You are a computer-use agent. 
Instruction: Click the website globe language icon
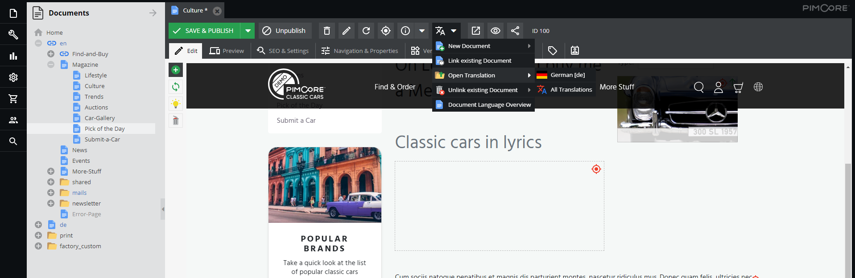(758, 87)
